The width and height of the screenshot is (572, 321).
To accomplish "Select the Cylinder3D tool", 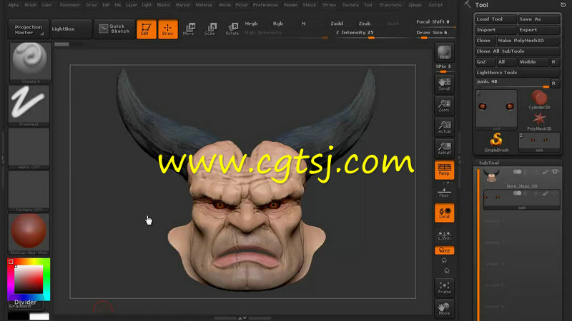I will pos(539,100).
